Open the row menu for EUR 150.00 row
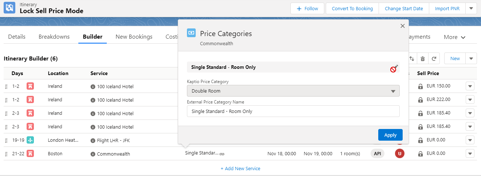Screen dimensions: 481x176 [x=470, y=86]
